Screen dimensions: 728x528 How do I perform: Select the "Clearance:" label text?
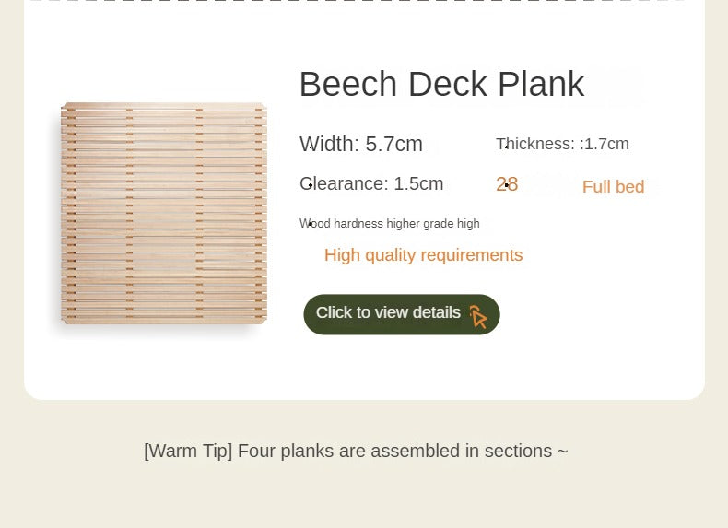344,183
